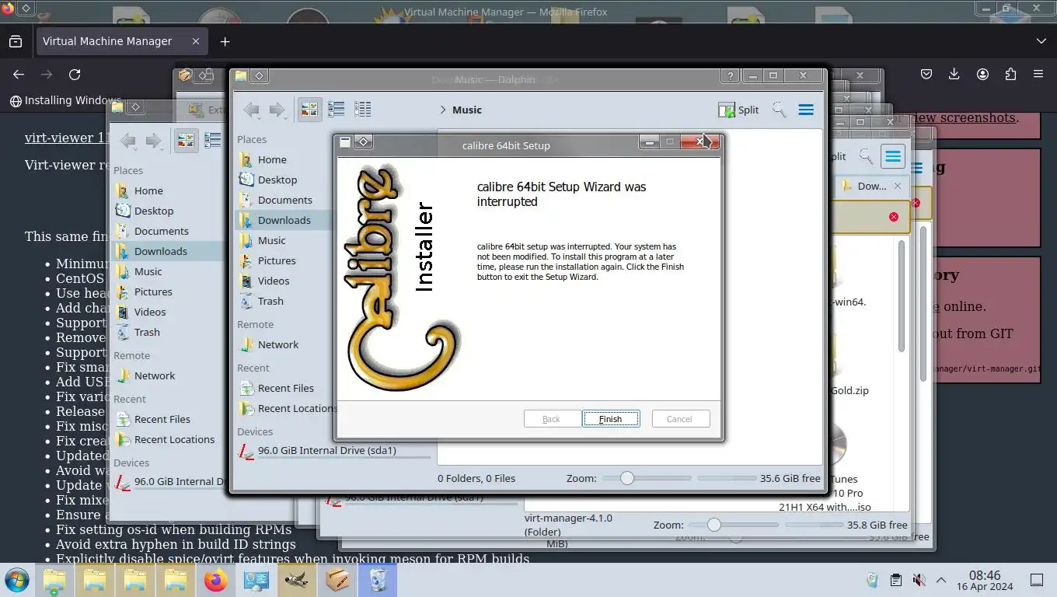The width and height of the screenshot is (1057, 597).
Task: Select Pictures in leftmost background Dolphin window
Action: click(x=153, y=292)
